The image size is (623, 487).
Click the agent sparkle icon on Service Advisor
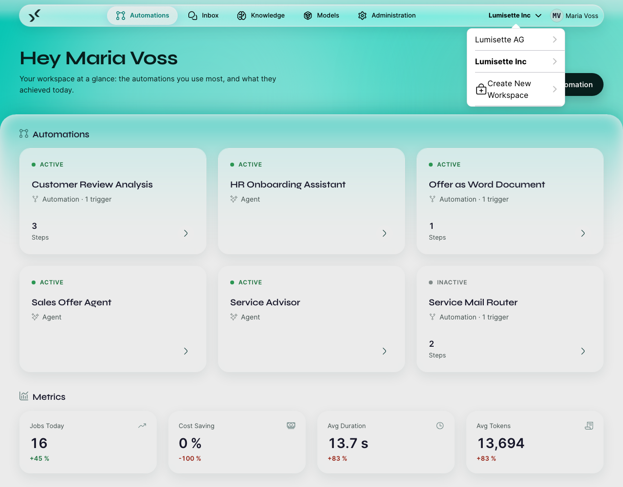(234, 317)
